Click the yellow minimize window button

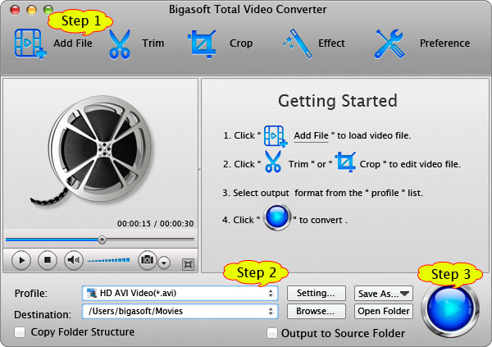click(32, 10)
